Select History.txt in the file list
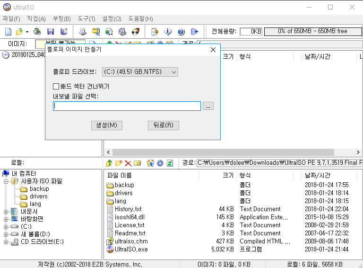Image resolution: width=363 pixels, height=268 pixels. click(x=128, y=209)
